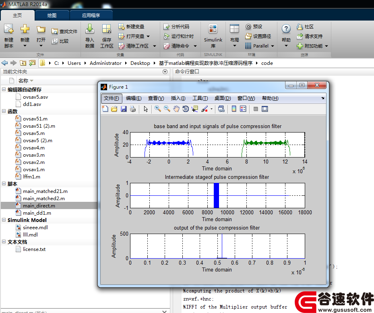Select main_matched2.m in the file list

43,199
